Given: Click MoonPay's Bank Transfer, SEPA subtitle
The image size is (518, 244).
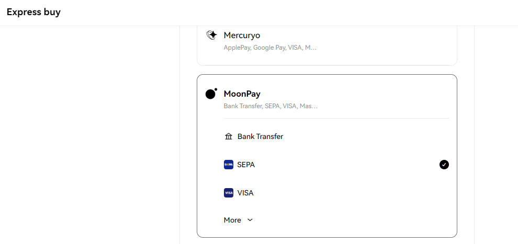Looking at the screenshot, I should pyautogui.click(x=271, y=106).
